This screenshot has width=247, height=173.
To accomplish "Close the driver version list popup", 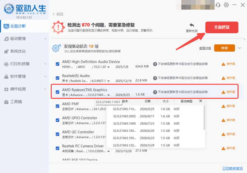I will coord(200,101).
